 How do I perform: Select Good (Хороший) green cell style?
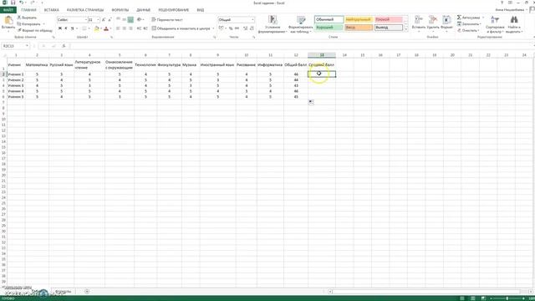pos(329,28)
